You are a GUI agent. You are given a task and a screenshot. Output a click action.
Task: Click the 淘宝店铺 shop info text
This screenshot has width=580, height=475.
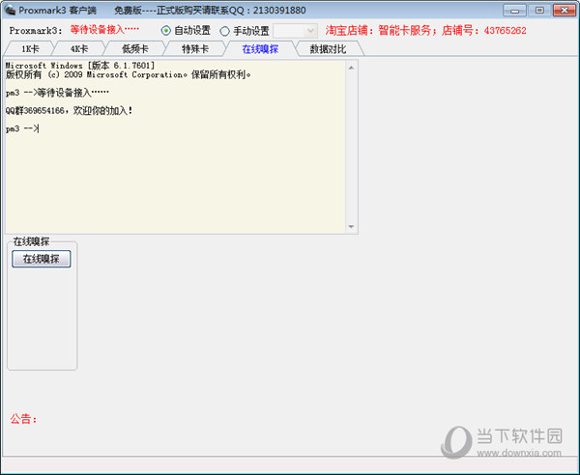coord(425,30)
